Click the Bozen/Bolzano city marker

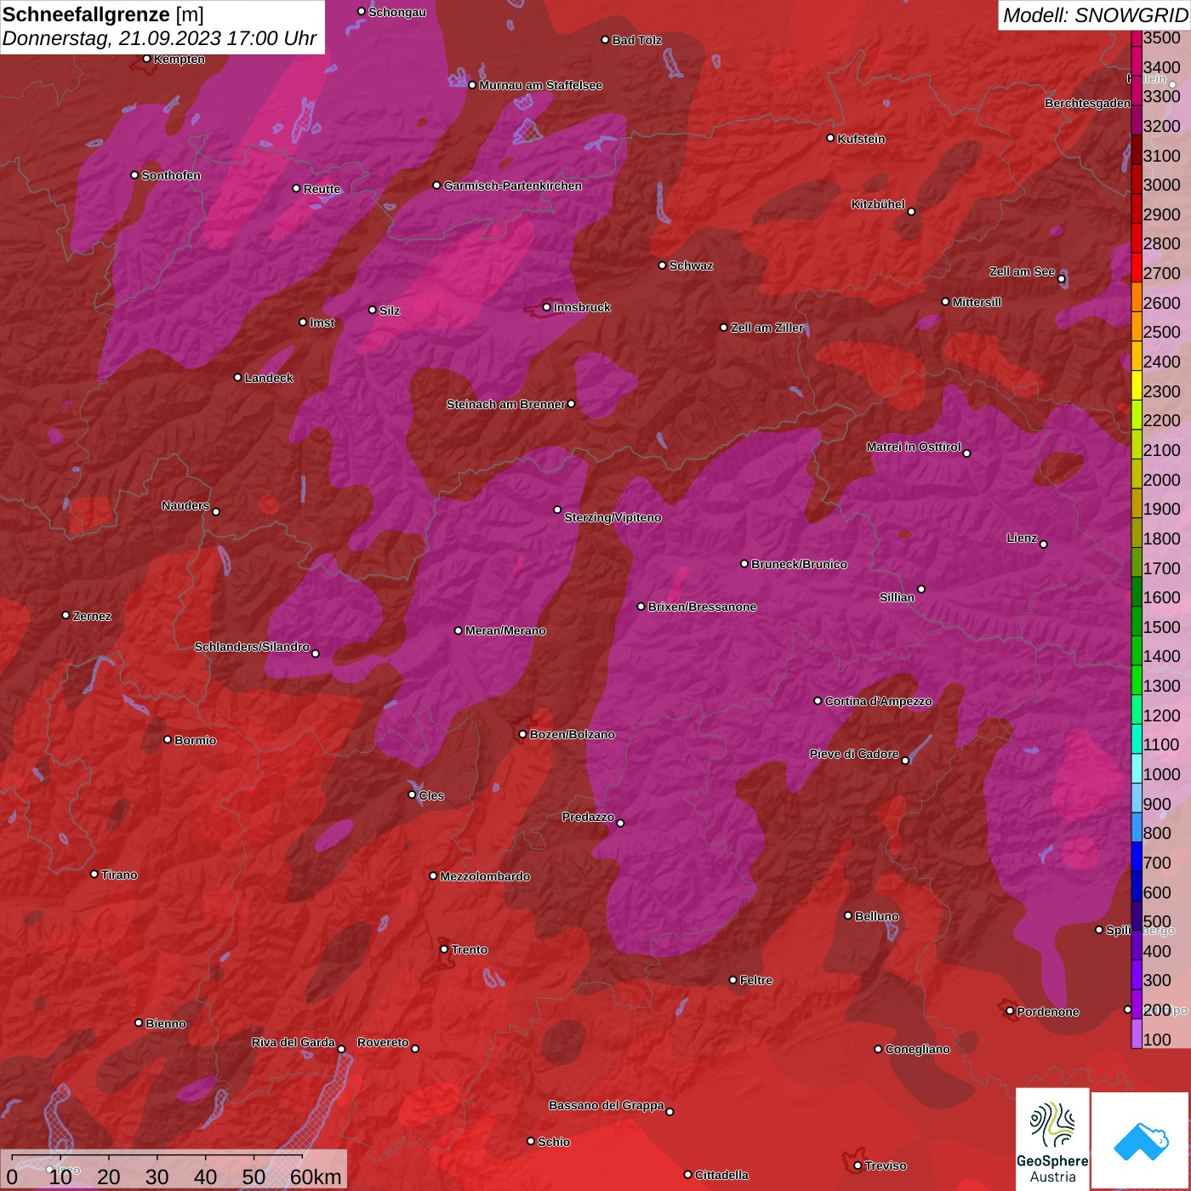click(x=523, y=734)
